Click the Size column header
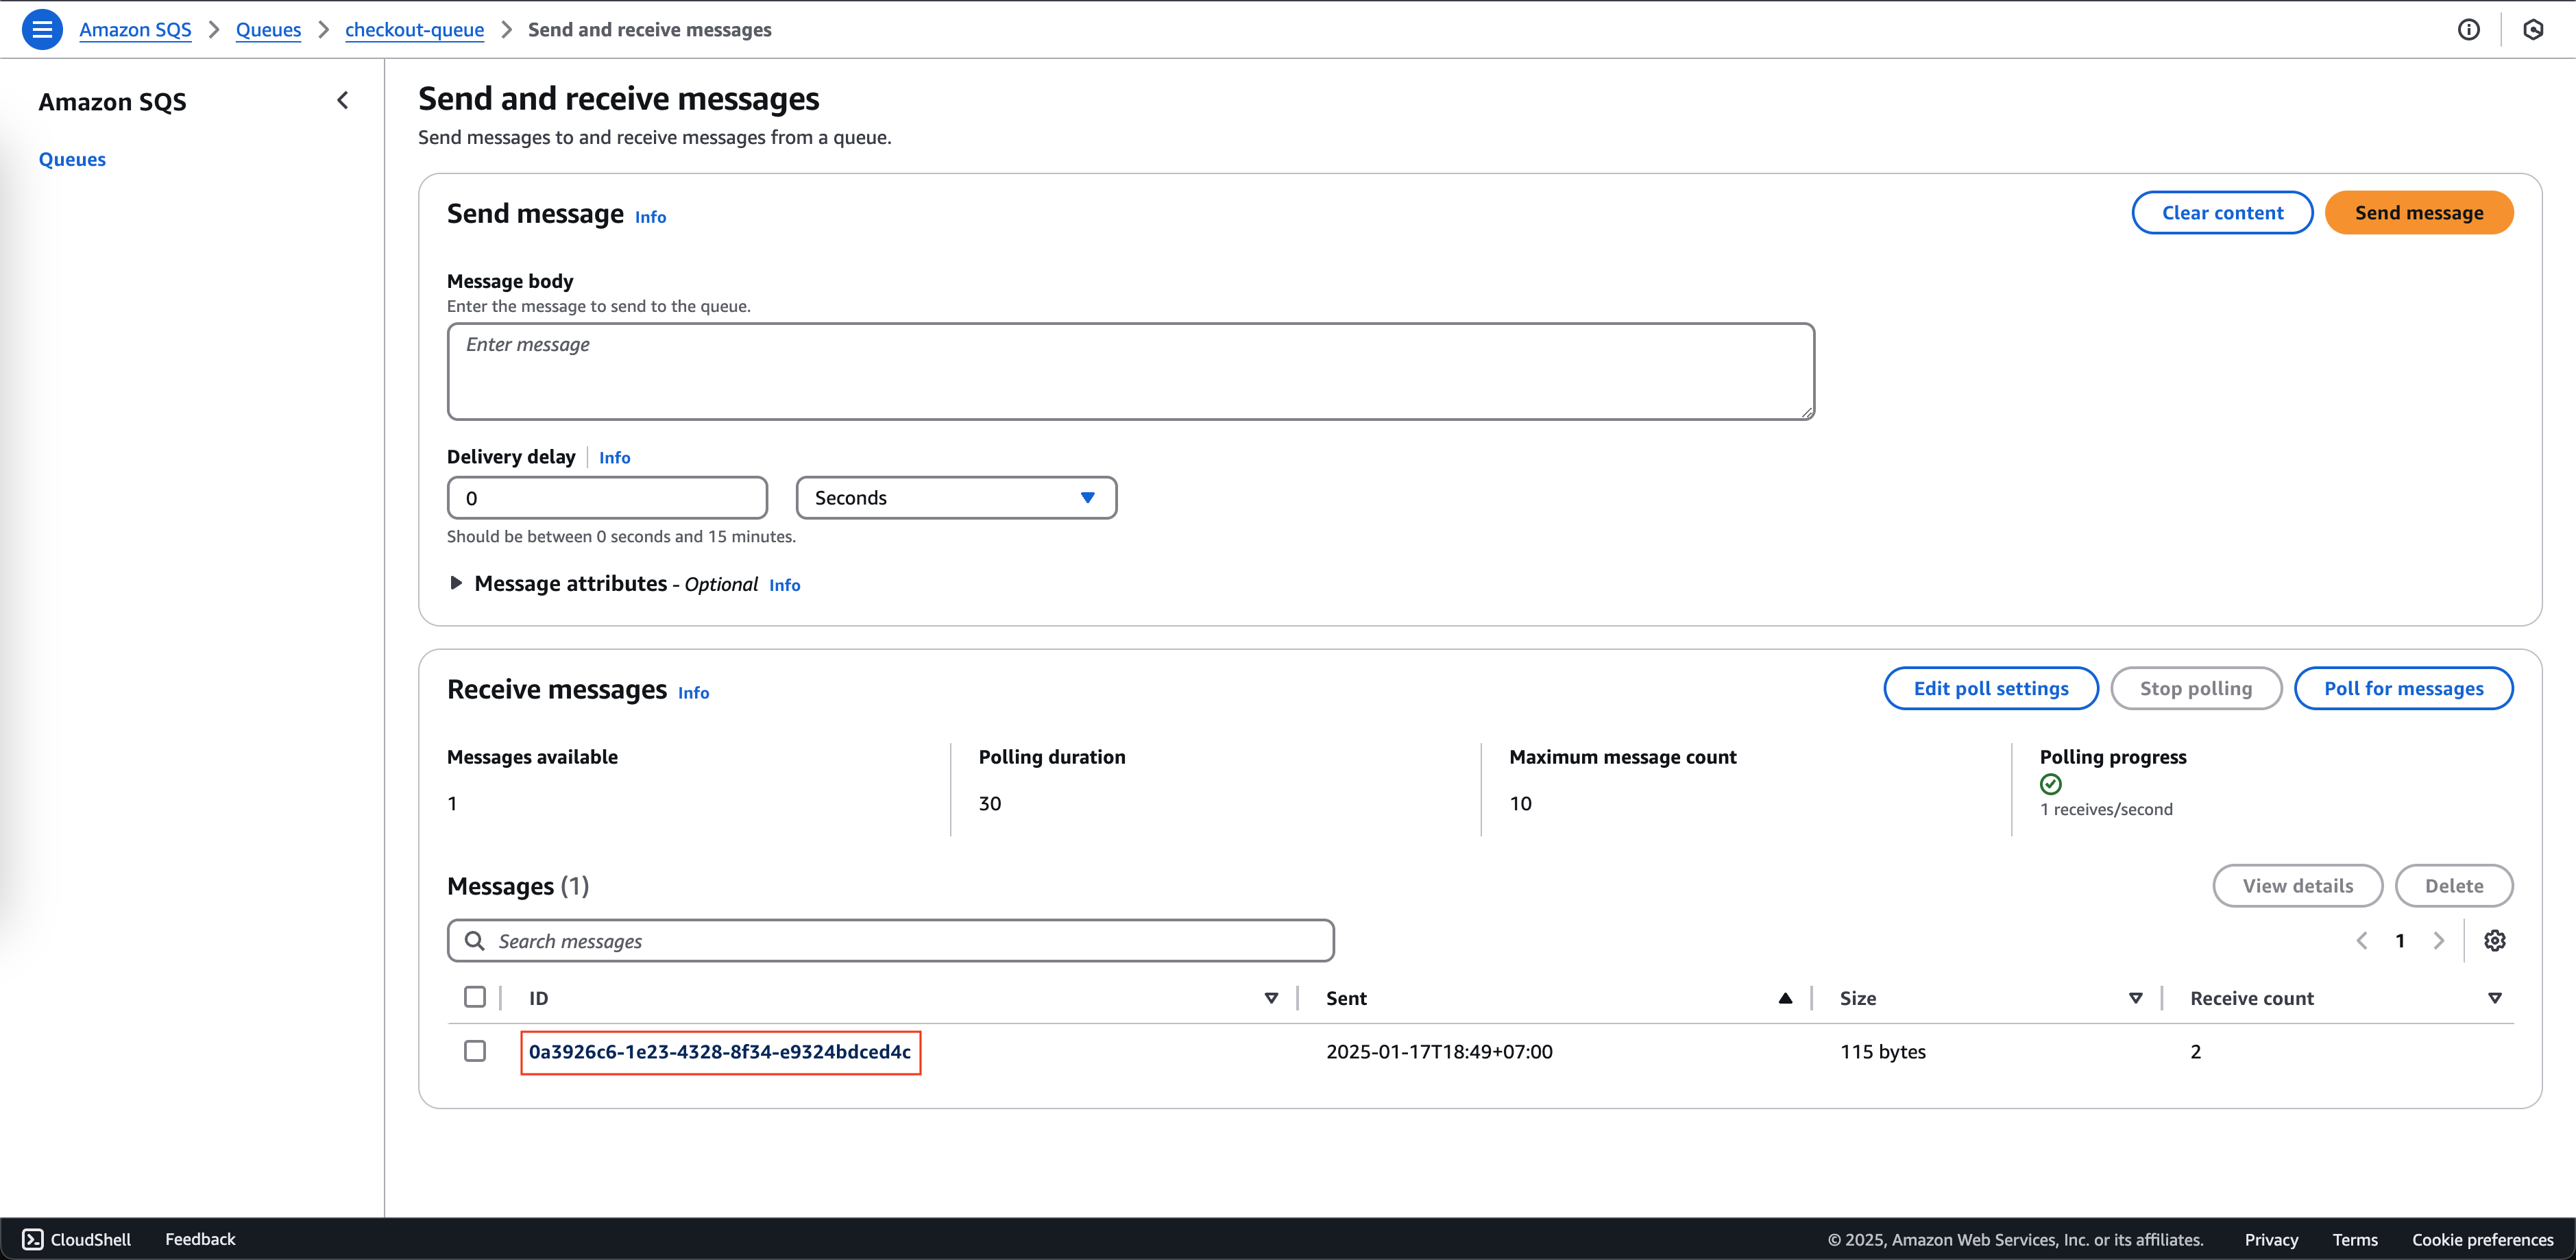Viewport: 2576px width, 1260px height. pyautogui.click(x=1857, y=998)
